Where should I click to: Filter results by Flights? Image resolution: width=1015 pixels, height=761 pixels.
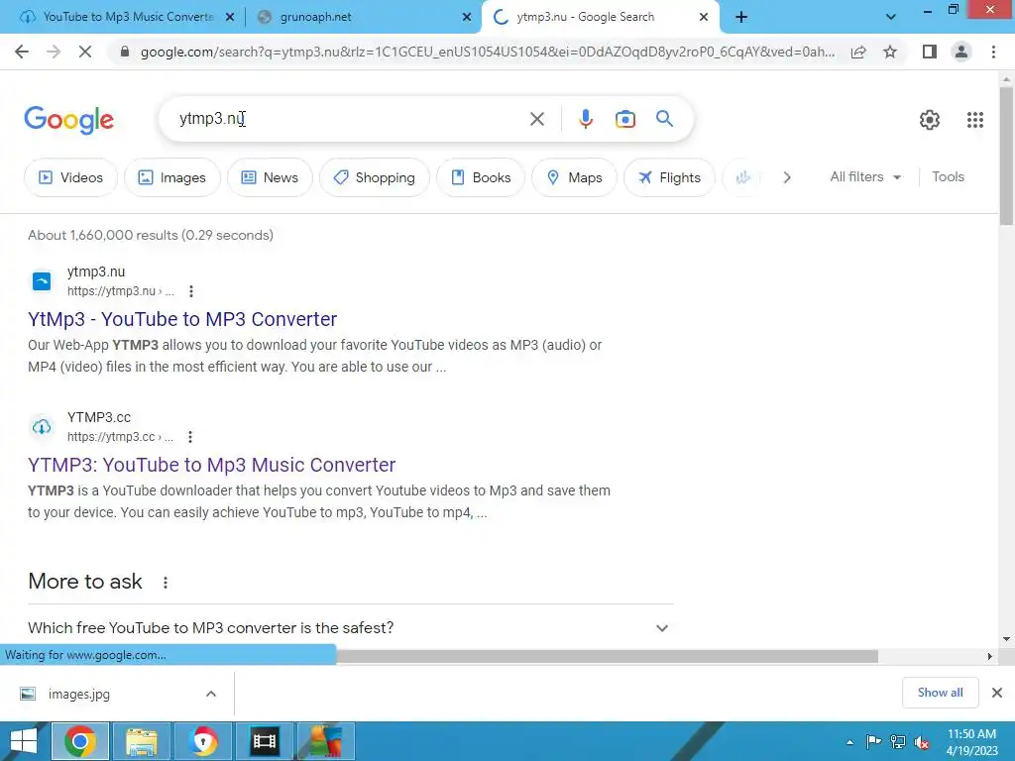669,177
